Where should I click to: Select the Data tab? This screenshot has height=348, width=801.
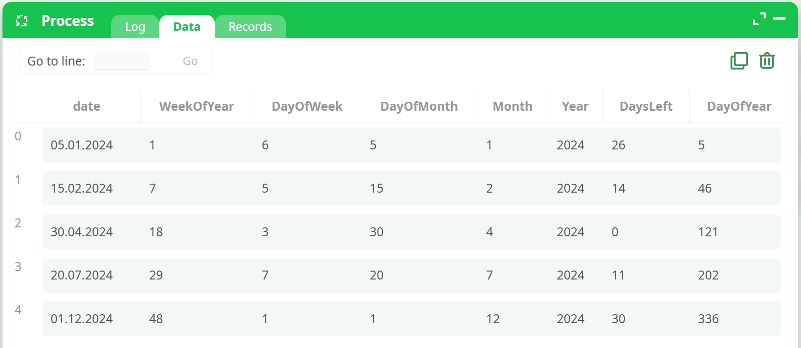pyautogui.click(x=187, y=27)
